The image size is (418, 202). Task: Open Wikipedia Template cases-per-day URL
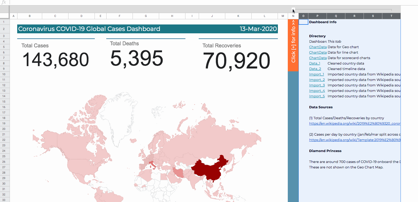coord(354,140)
